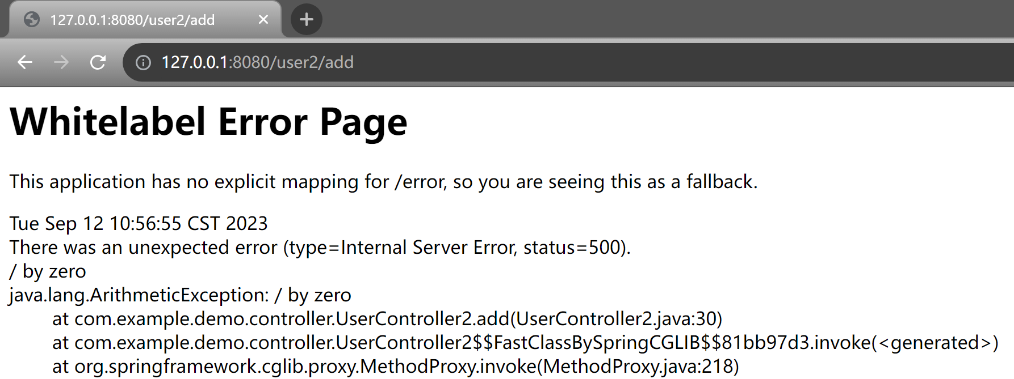The width and height of the screenshot is (1014, 379).
Task: Click the no explicit mapping fallback sentence
Action: [x=384, y=182]
